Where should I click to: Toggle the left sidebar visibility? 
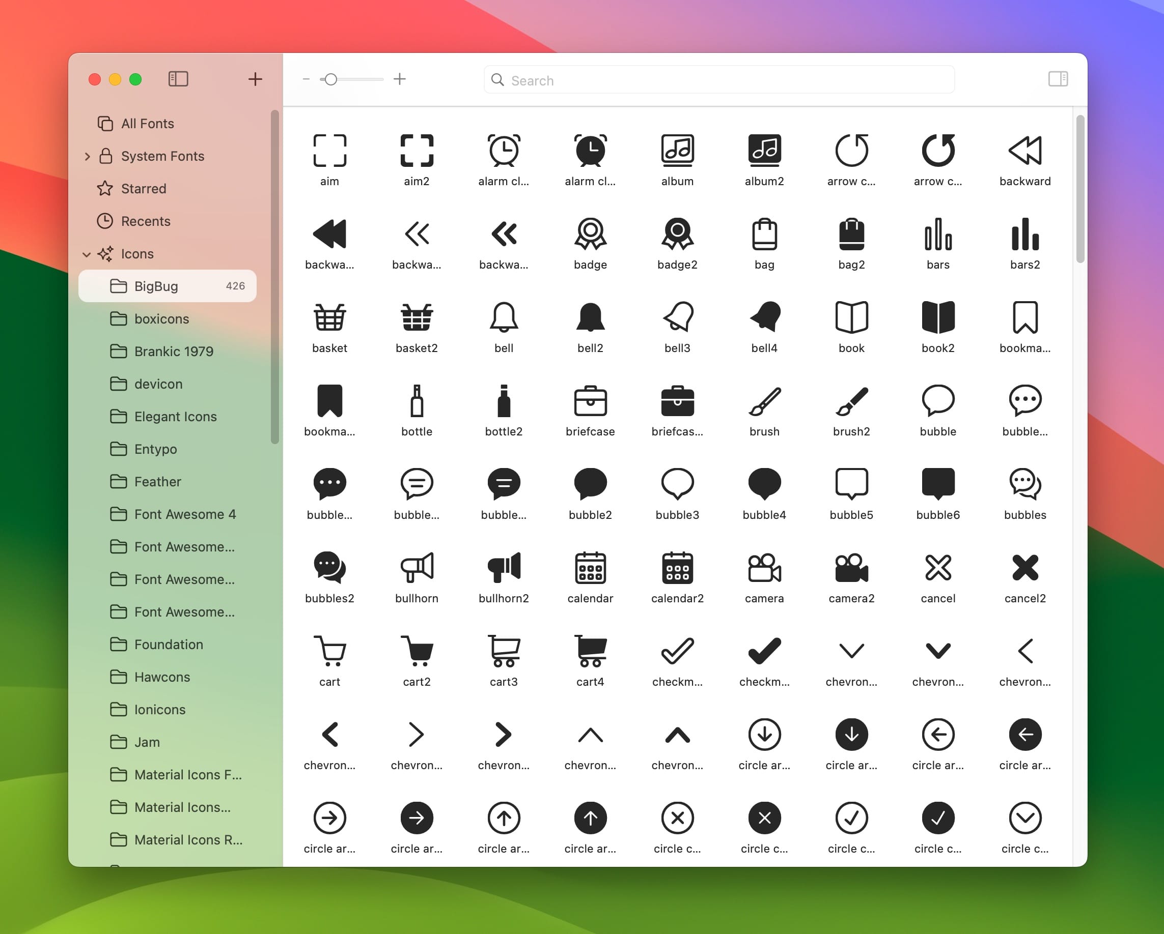pyautogui.click(x=178, y=79)
